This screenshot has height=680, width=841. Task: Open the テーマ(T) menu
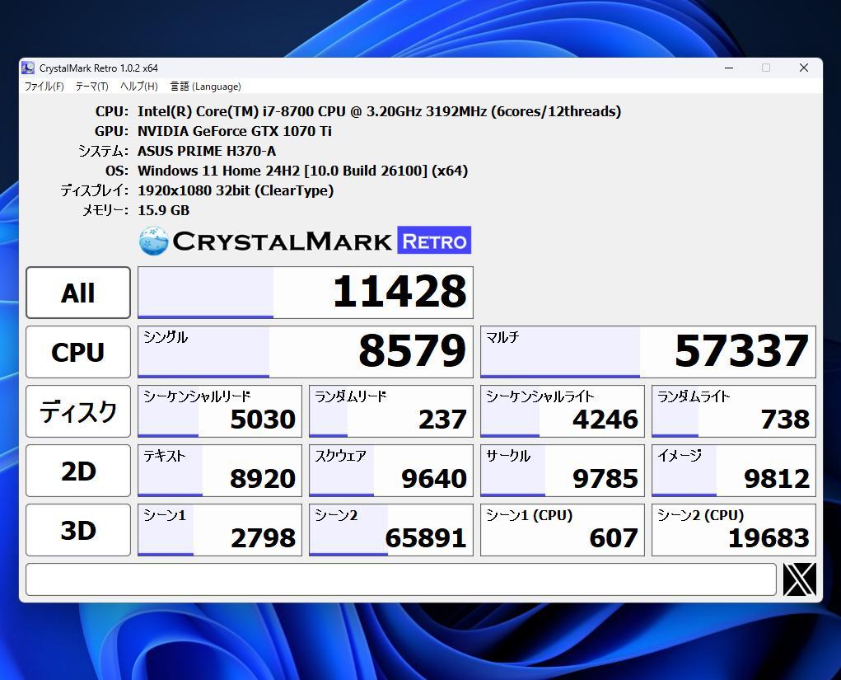click(91, 87)
